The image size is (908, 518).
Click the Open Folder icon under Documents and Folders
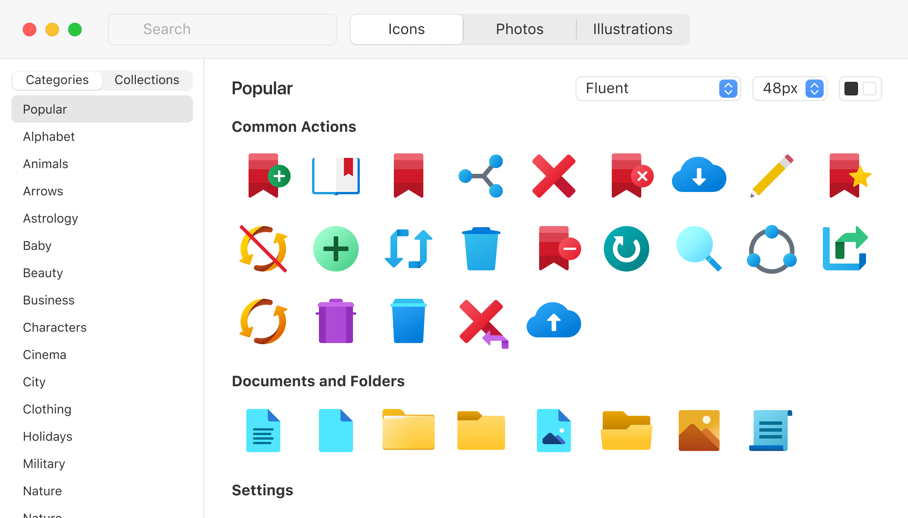[x=627, y=431]
